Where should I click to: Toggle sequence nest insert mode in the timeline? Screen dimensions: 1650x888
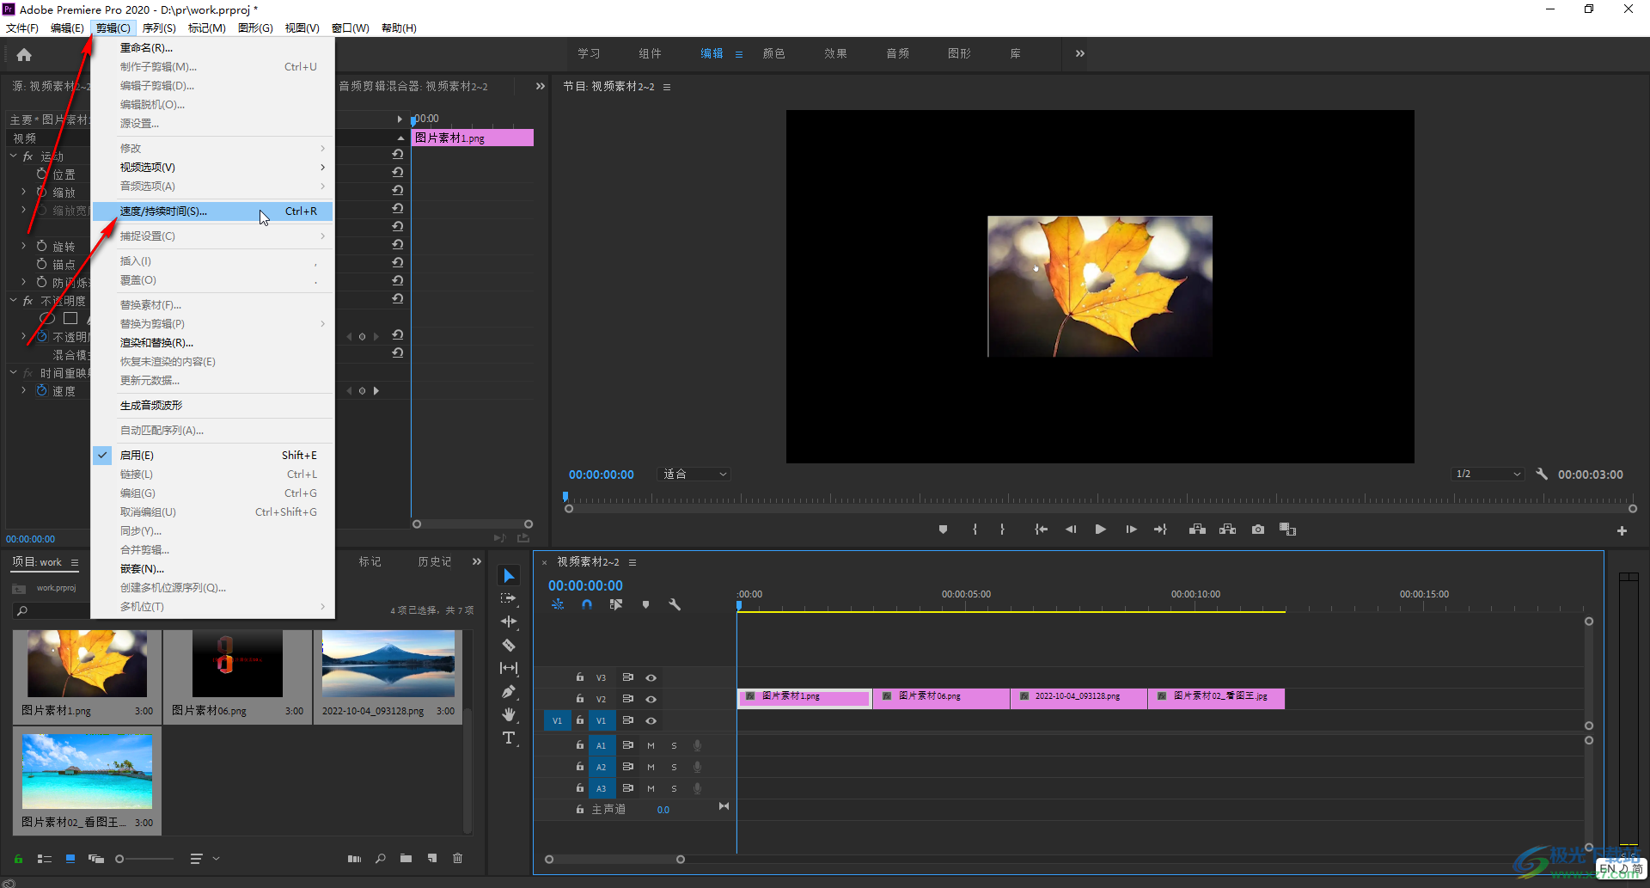pyautogui.click(x=558, y=604)
